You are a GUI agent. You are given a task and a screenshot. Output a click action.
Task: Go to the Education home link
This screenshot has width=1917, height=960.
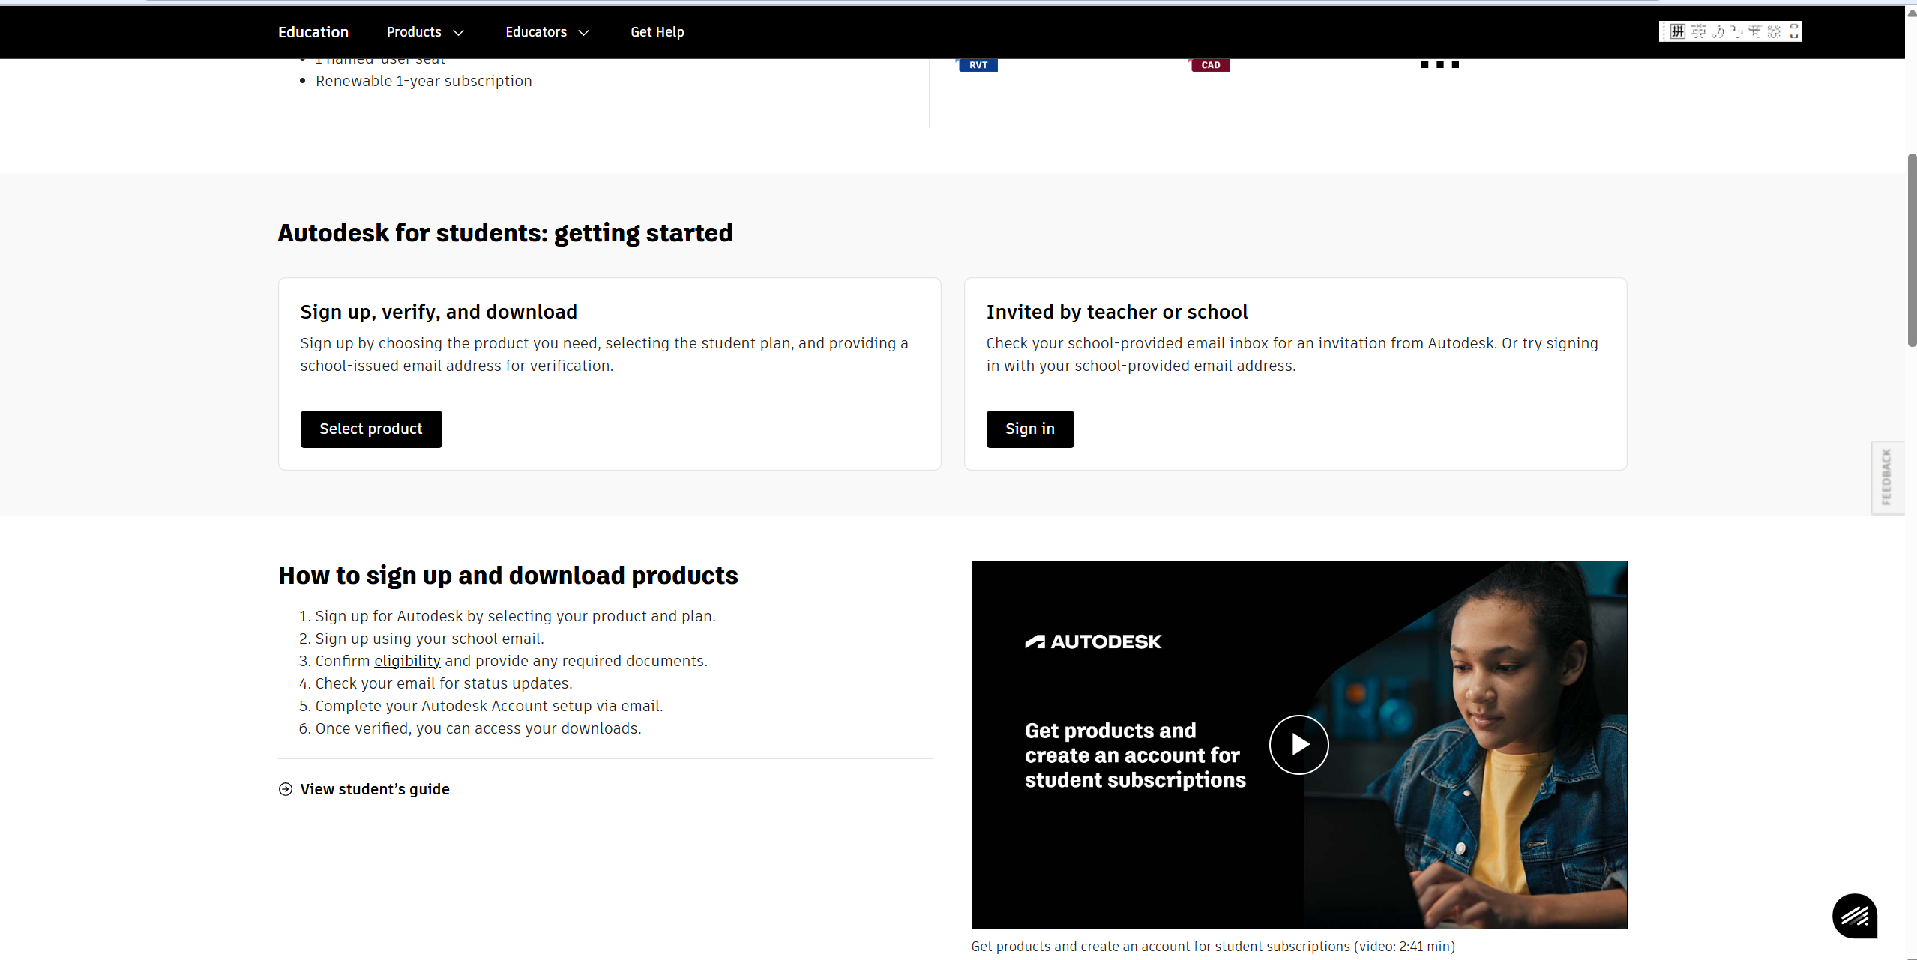click(313, 32)
